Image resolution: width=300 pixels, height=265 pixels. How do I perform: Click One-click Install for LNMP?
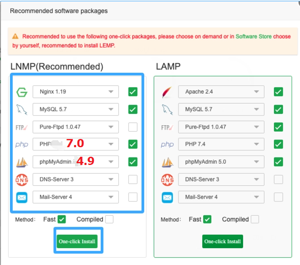pos(77,241)
